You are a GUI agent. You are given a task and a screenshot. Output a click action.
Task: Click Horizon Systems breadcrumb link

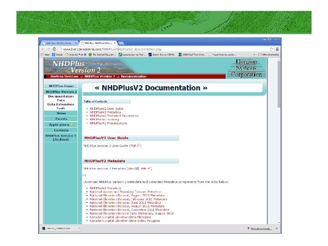coord(64,77)
